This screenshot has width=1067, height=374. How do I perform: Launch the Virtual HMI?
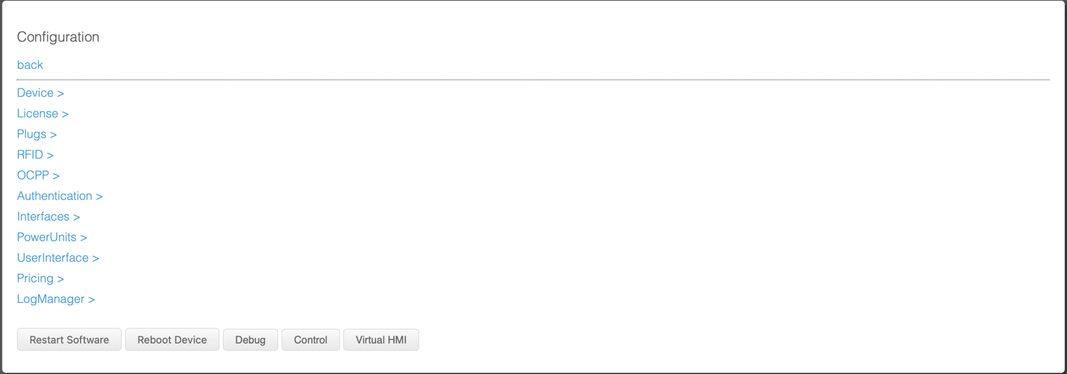coord(381,340)
